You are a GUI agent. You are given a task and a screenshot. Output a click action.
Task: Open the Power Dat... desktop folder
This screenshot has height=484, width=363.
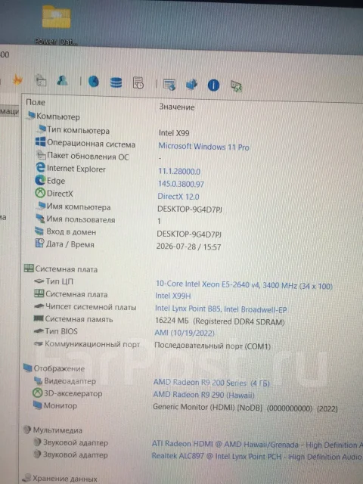56,25
